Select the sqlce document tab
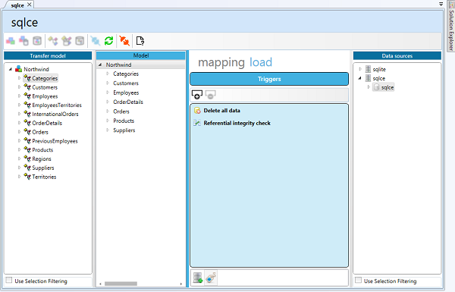Screen dimensions: 455x292 coord(17,5)
